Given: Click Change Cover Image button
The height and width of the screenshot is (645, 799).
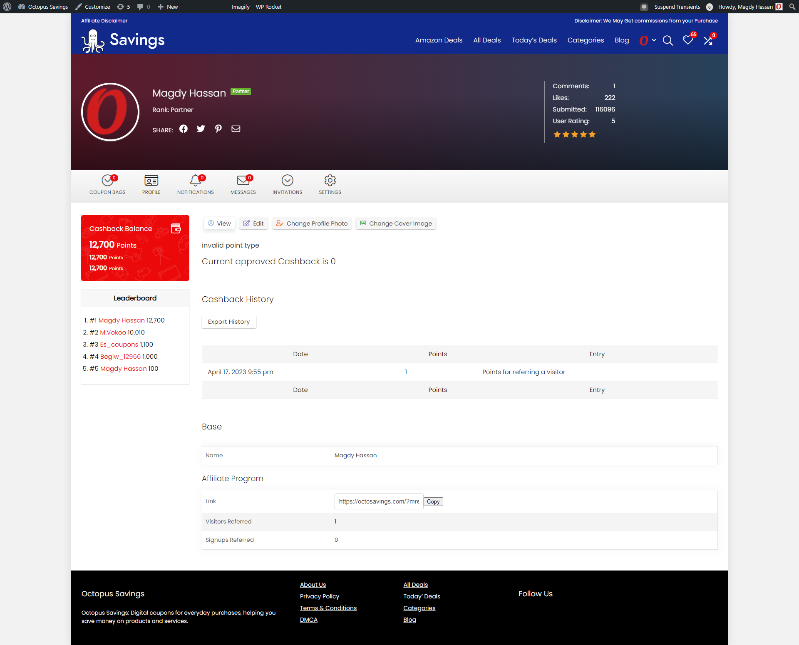Looking at the screenshot, I should tap(396, 223).
